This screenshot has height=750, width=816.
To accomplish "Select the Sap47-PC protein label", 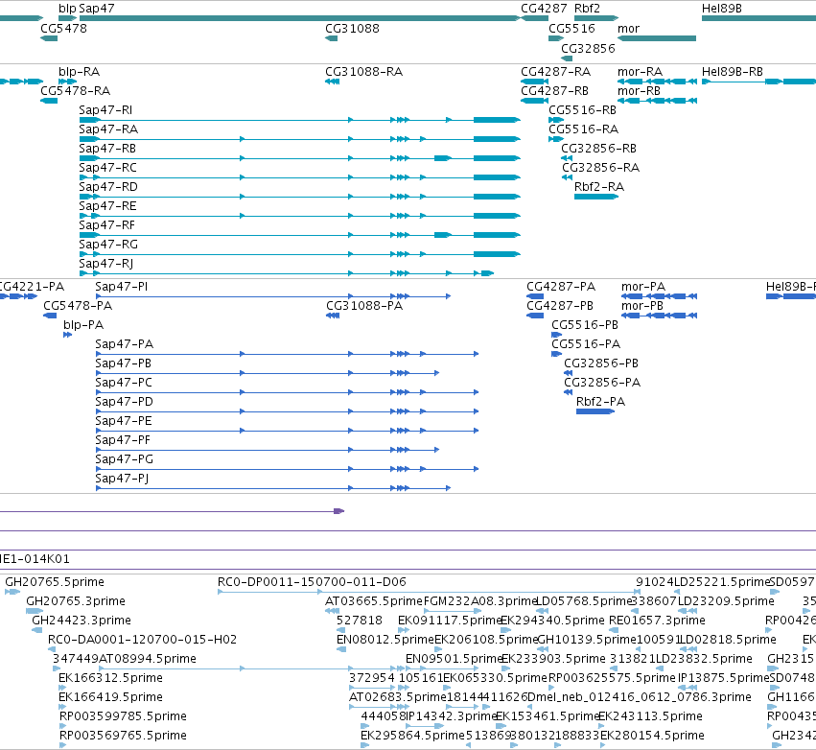I will click(124, 383).
